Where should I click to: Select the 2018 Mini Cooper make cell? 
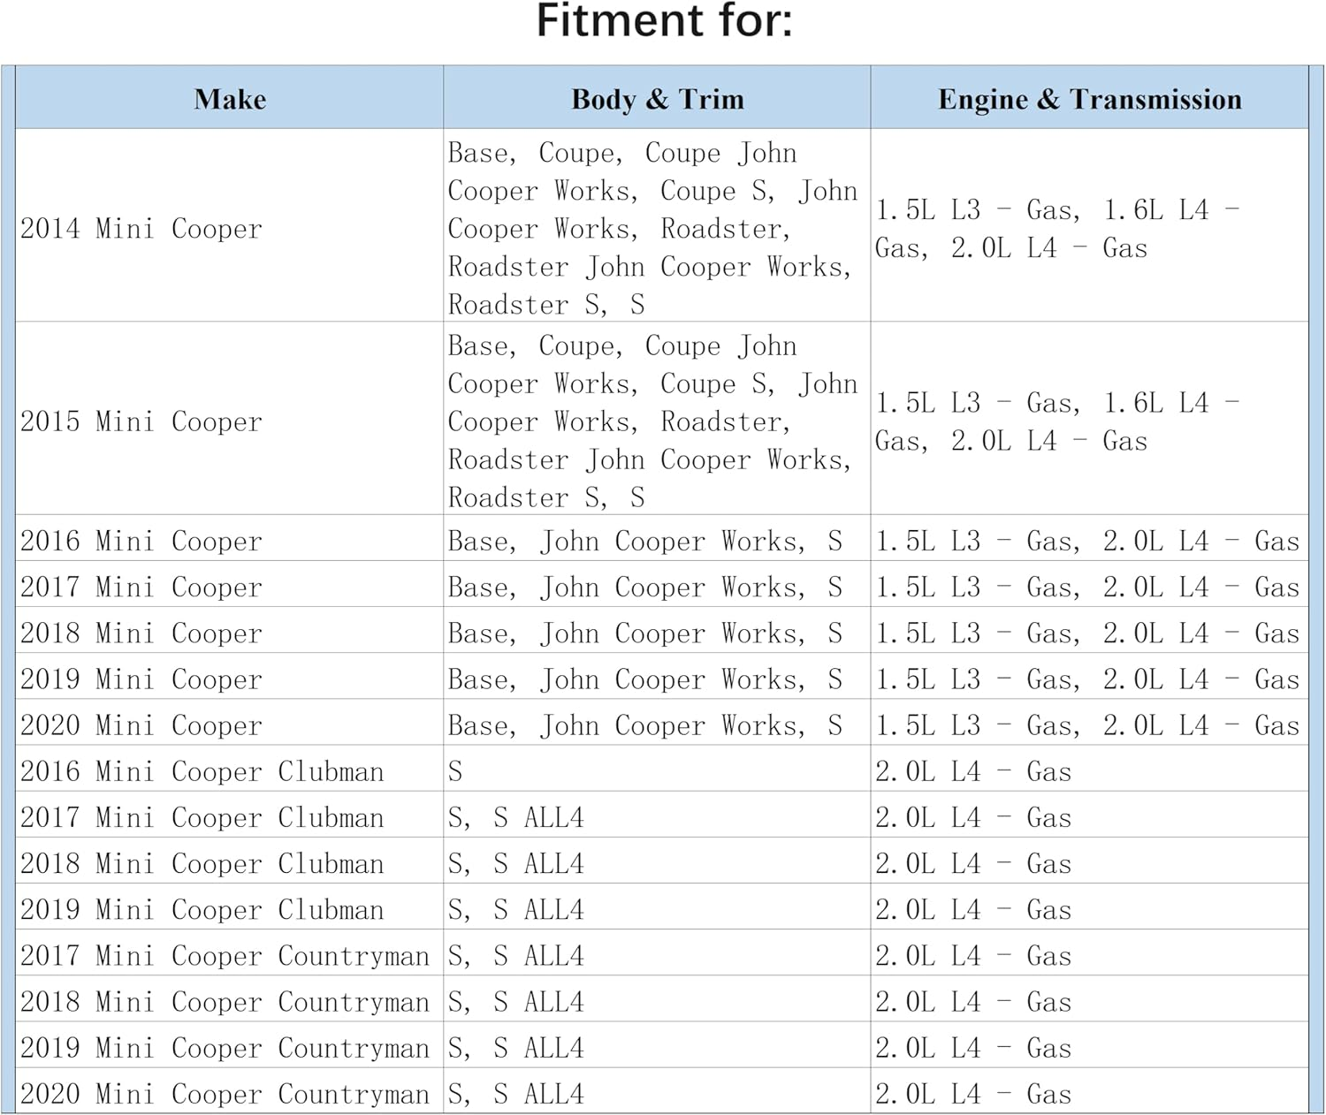[x=141, y=633]
